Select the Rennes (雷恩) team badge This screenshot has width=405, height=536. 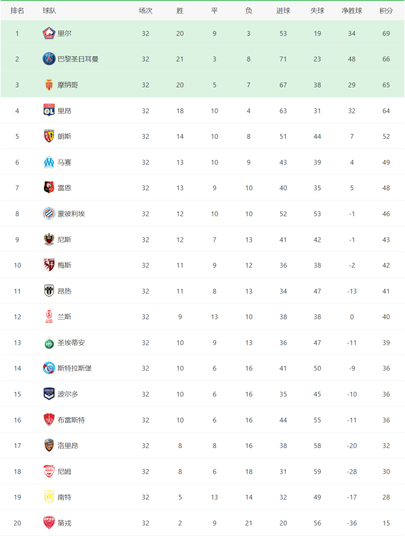pos(49,188)
